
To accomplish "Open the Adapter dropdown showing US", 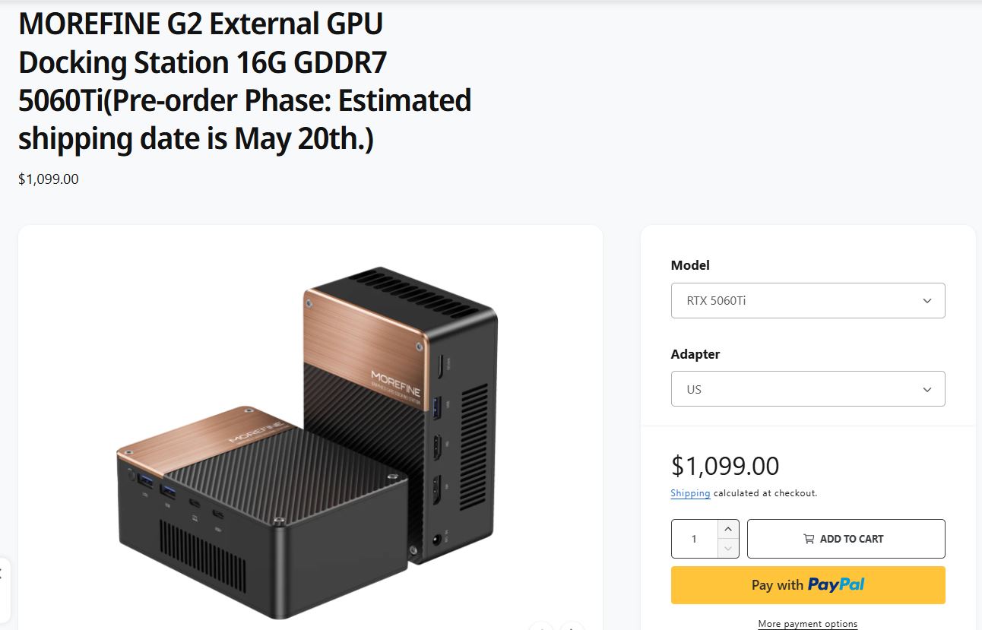I will [808, 388].
